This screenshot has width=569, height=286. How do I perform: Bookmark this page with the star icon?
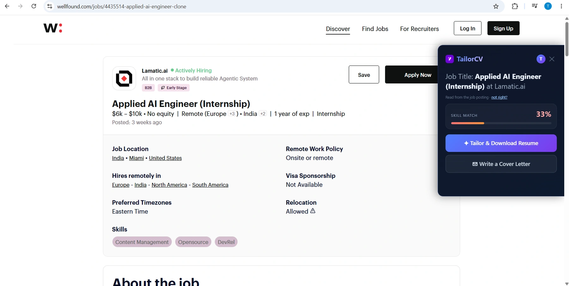tap(496, 6)
